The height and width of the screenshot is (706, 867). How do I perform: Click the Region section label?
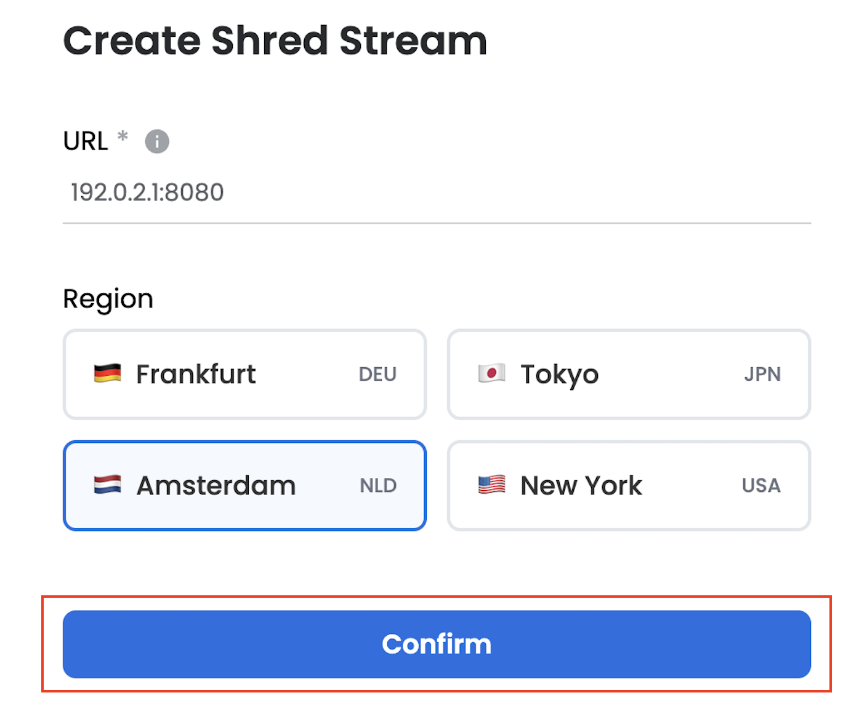click(x=108, y=299)
